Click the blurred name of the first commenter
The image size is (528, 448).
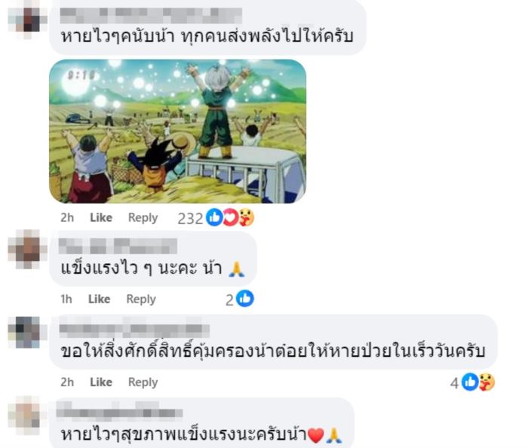(x=151, y=16)
